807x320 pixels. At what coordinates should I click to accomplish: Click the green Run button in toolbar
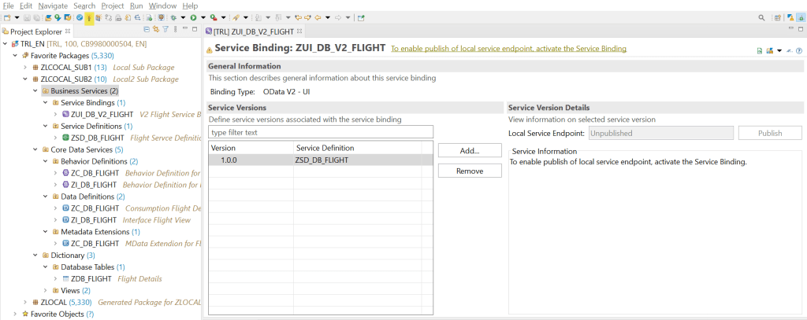[x=192, y=17]
